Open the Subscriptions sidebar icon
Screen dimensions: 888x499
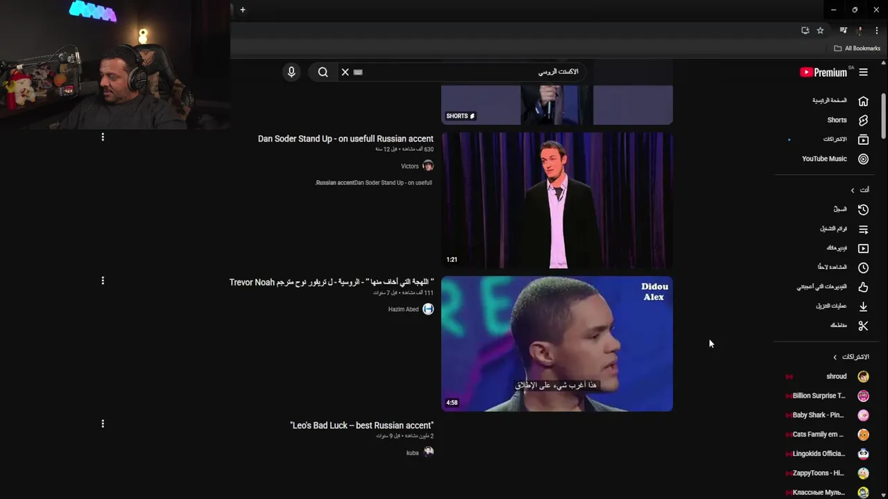pos(863,139)
